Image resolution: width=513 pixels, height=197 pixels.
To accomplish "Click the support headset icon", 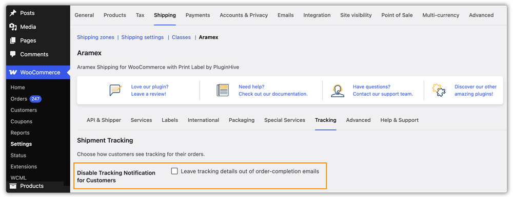I will point(337,91).
